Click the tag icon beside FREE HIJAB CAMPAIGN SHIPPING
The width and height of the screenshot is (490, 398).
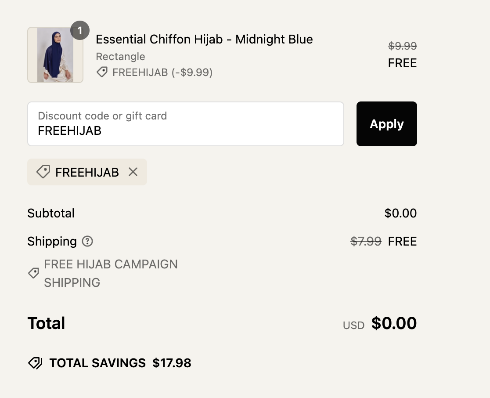pos(33,273)
